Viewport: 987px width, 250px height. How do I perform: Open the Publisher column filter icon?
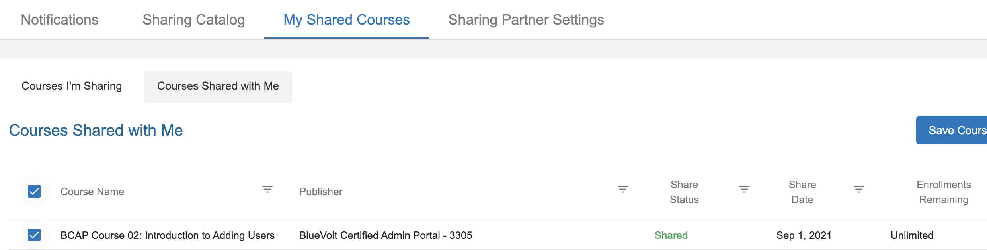pyautogui.click(x=623, y=189)
